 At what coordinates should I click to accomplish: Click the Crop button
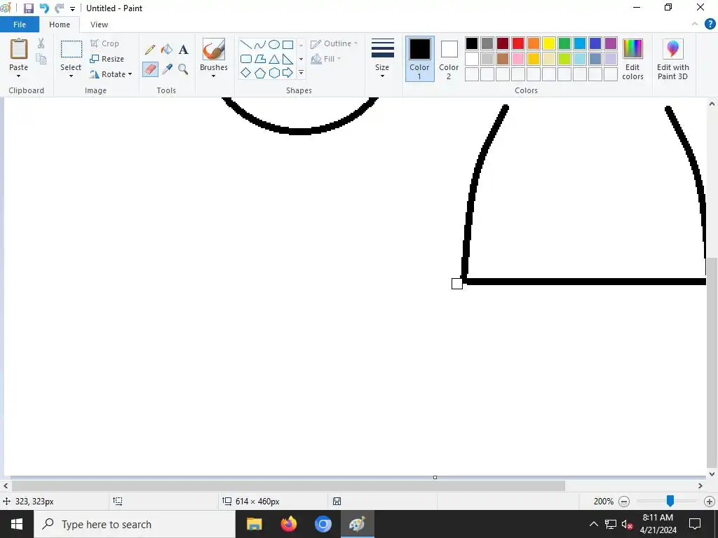tap(105, 43)
